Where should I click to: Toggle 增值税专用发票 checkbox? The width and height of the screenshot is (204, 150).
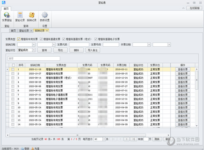pos(19,39)
